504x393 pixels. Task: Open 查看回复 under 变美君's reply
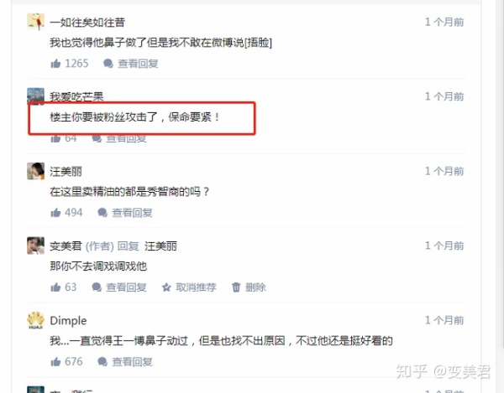coord(126,287)
